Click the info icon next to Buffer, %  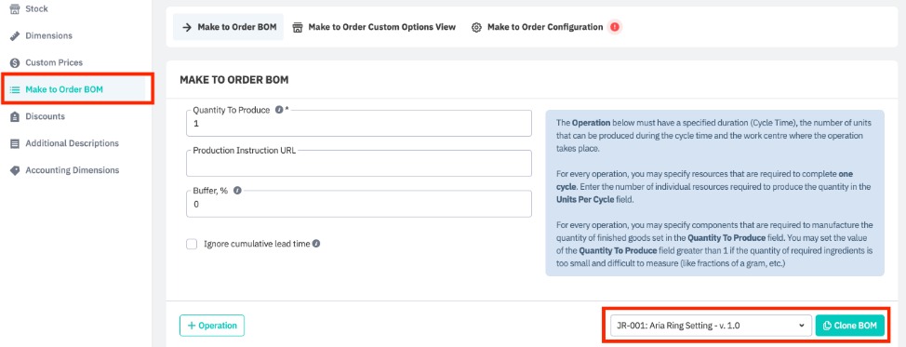coord(237,191)
